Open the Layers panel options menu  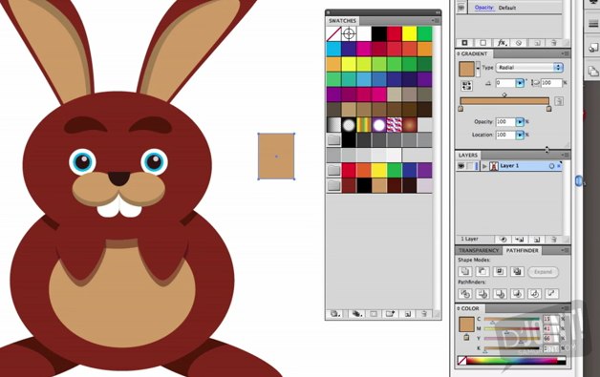click(565, 155)
